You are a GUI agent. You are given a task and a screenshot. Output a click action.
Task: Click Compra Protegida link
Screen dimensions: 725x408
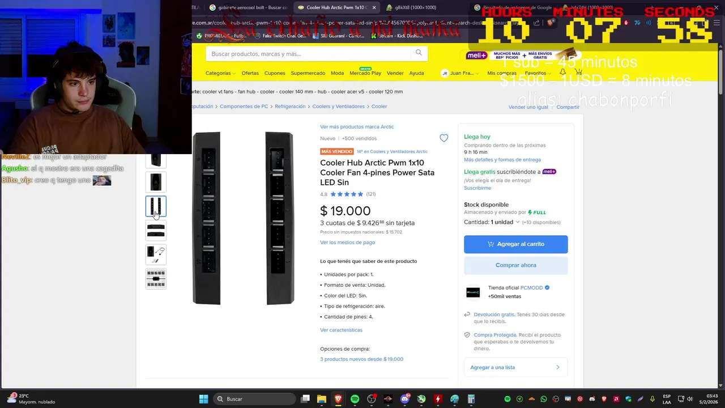coord(494,335)
